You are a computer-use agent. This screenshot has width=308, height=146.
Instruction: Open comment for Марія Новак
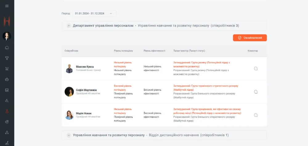[255, 115]
